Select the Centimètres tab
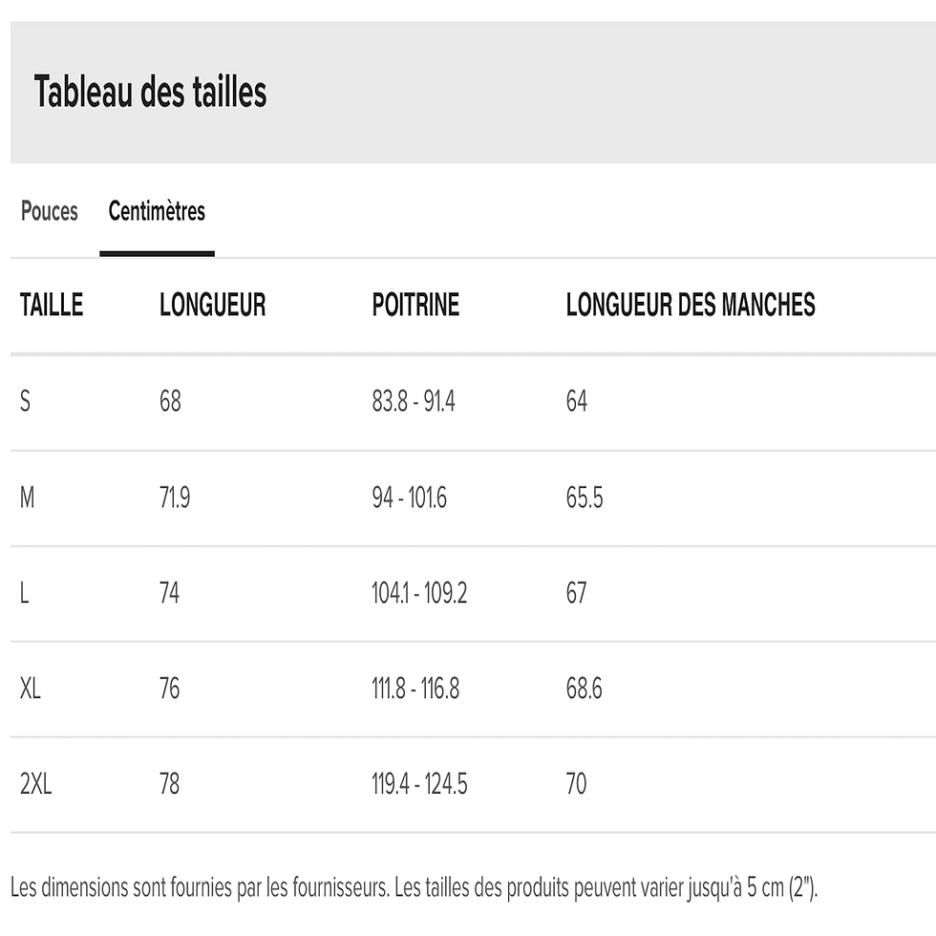 (157, 211)
